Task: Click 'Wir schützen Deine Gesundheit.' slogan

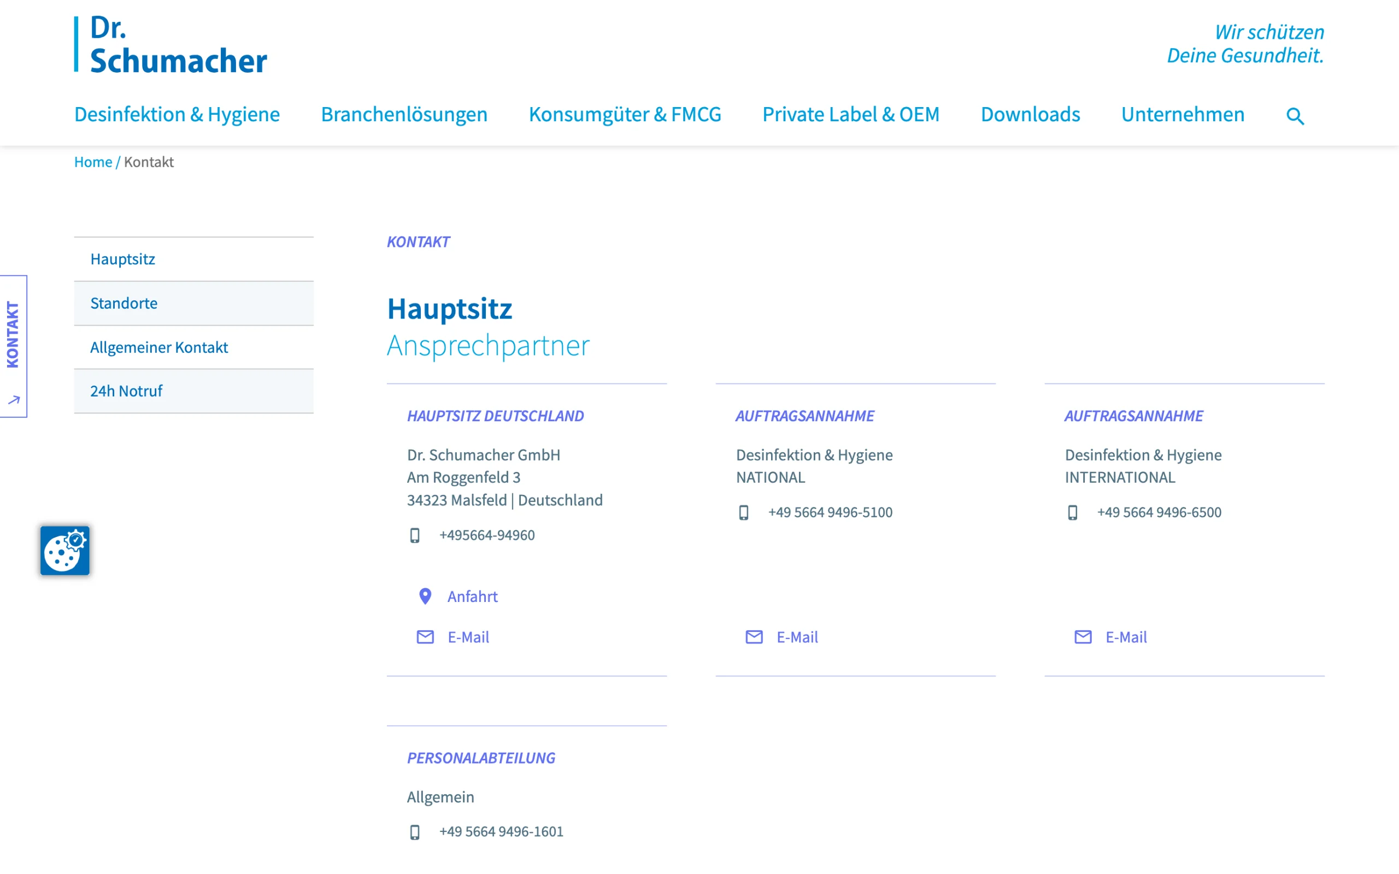Action: point(1246,44)
